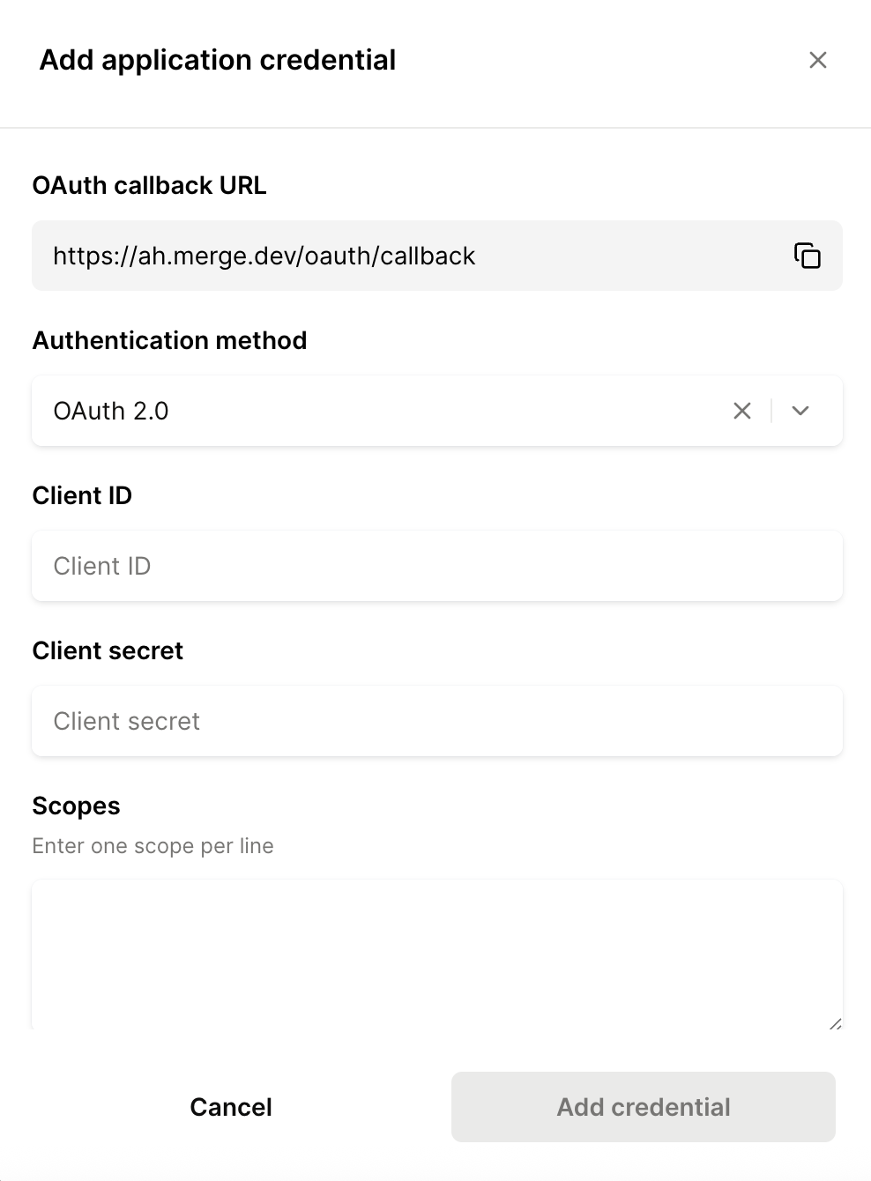Focus the Client secret input field
This screenshot has width=871, height=1181.
pos(437,721)
